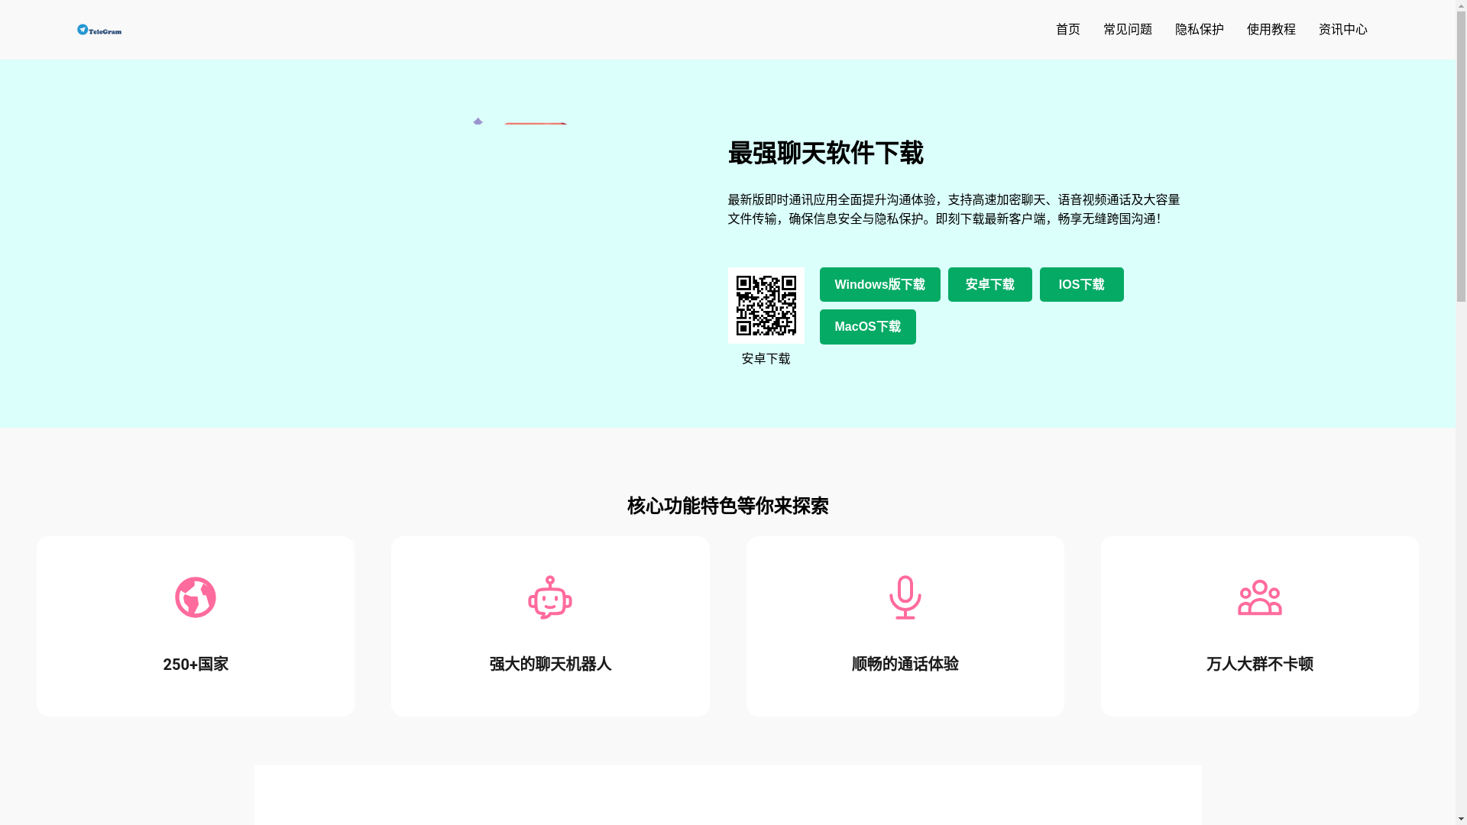The width and height of the screenshot is (1467, 825).
Task: Select the 250+国家 card title
Action: point(196,664)
